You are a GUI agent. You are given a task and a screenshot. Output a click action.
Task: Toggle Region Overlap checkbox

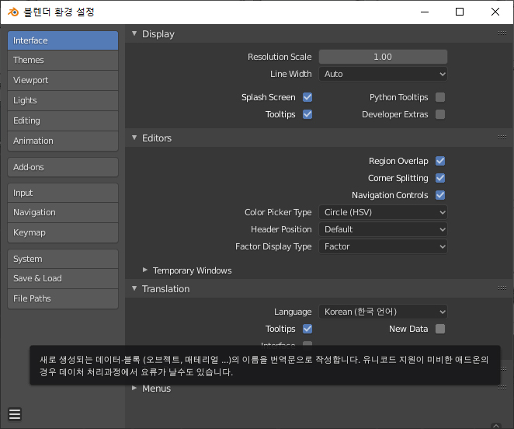click(x=440, y=161)
